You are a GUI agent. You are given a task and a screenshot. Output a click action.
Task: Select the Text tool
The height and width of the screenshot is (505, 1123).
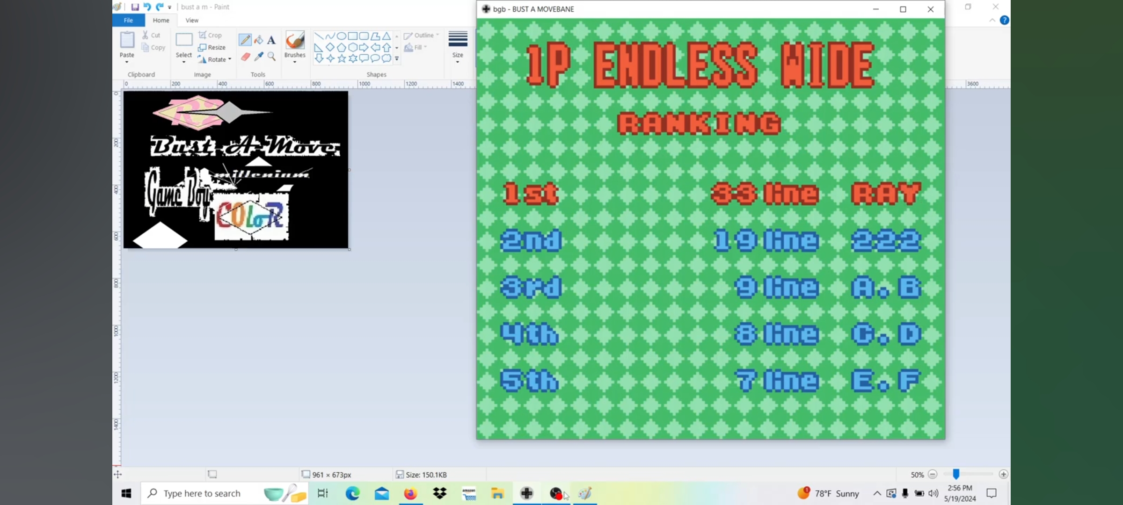click(x=271, y=40)
